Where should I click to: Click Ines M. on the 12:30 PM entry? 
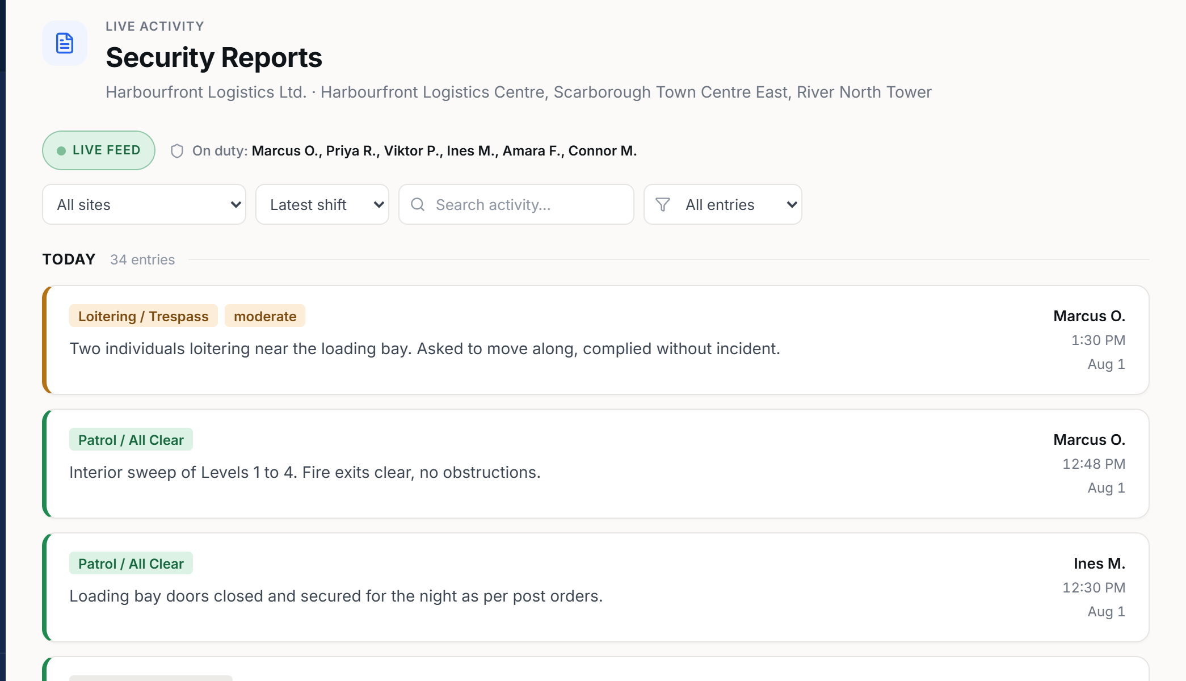[x=1099, y=564]
